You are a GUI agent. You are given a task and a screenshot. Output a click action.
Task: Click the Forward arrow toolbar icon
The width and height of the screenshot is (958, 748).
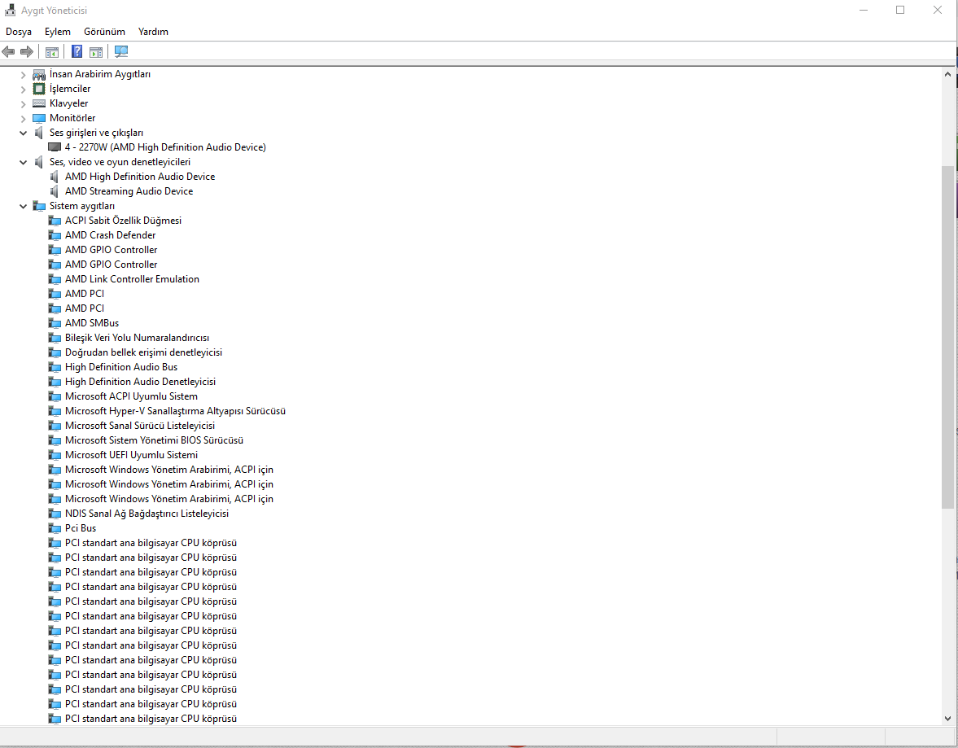tap(27, 51)
